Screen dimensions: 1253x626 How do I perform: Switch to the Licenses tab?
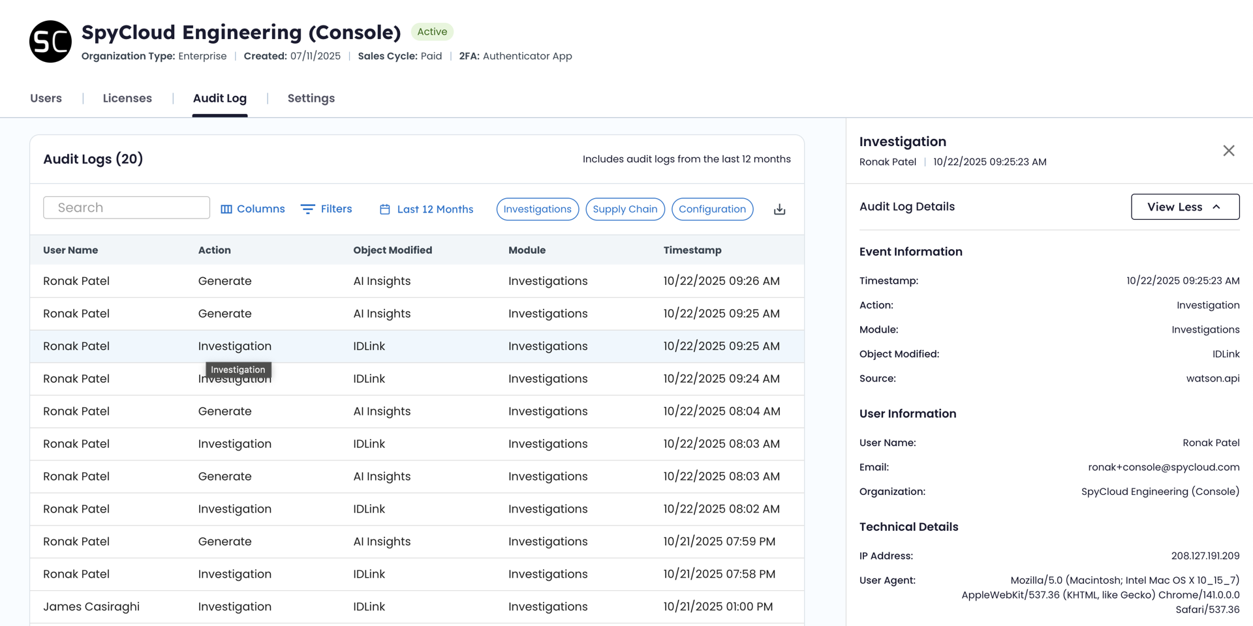pos(127,98)
